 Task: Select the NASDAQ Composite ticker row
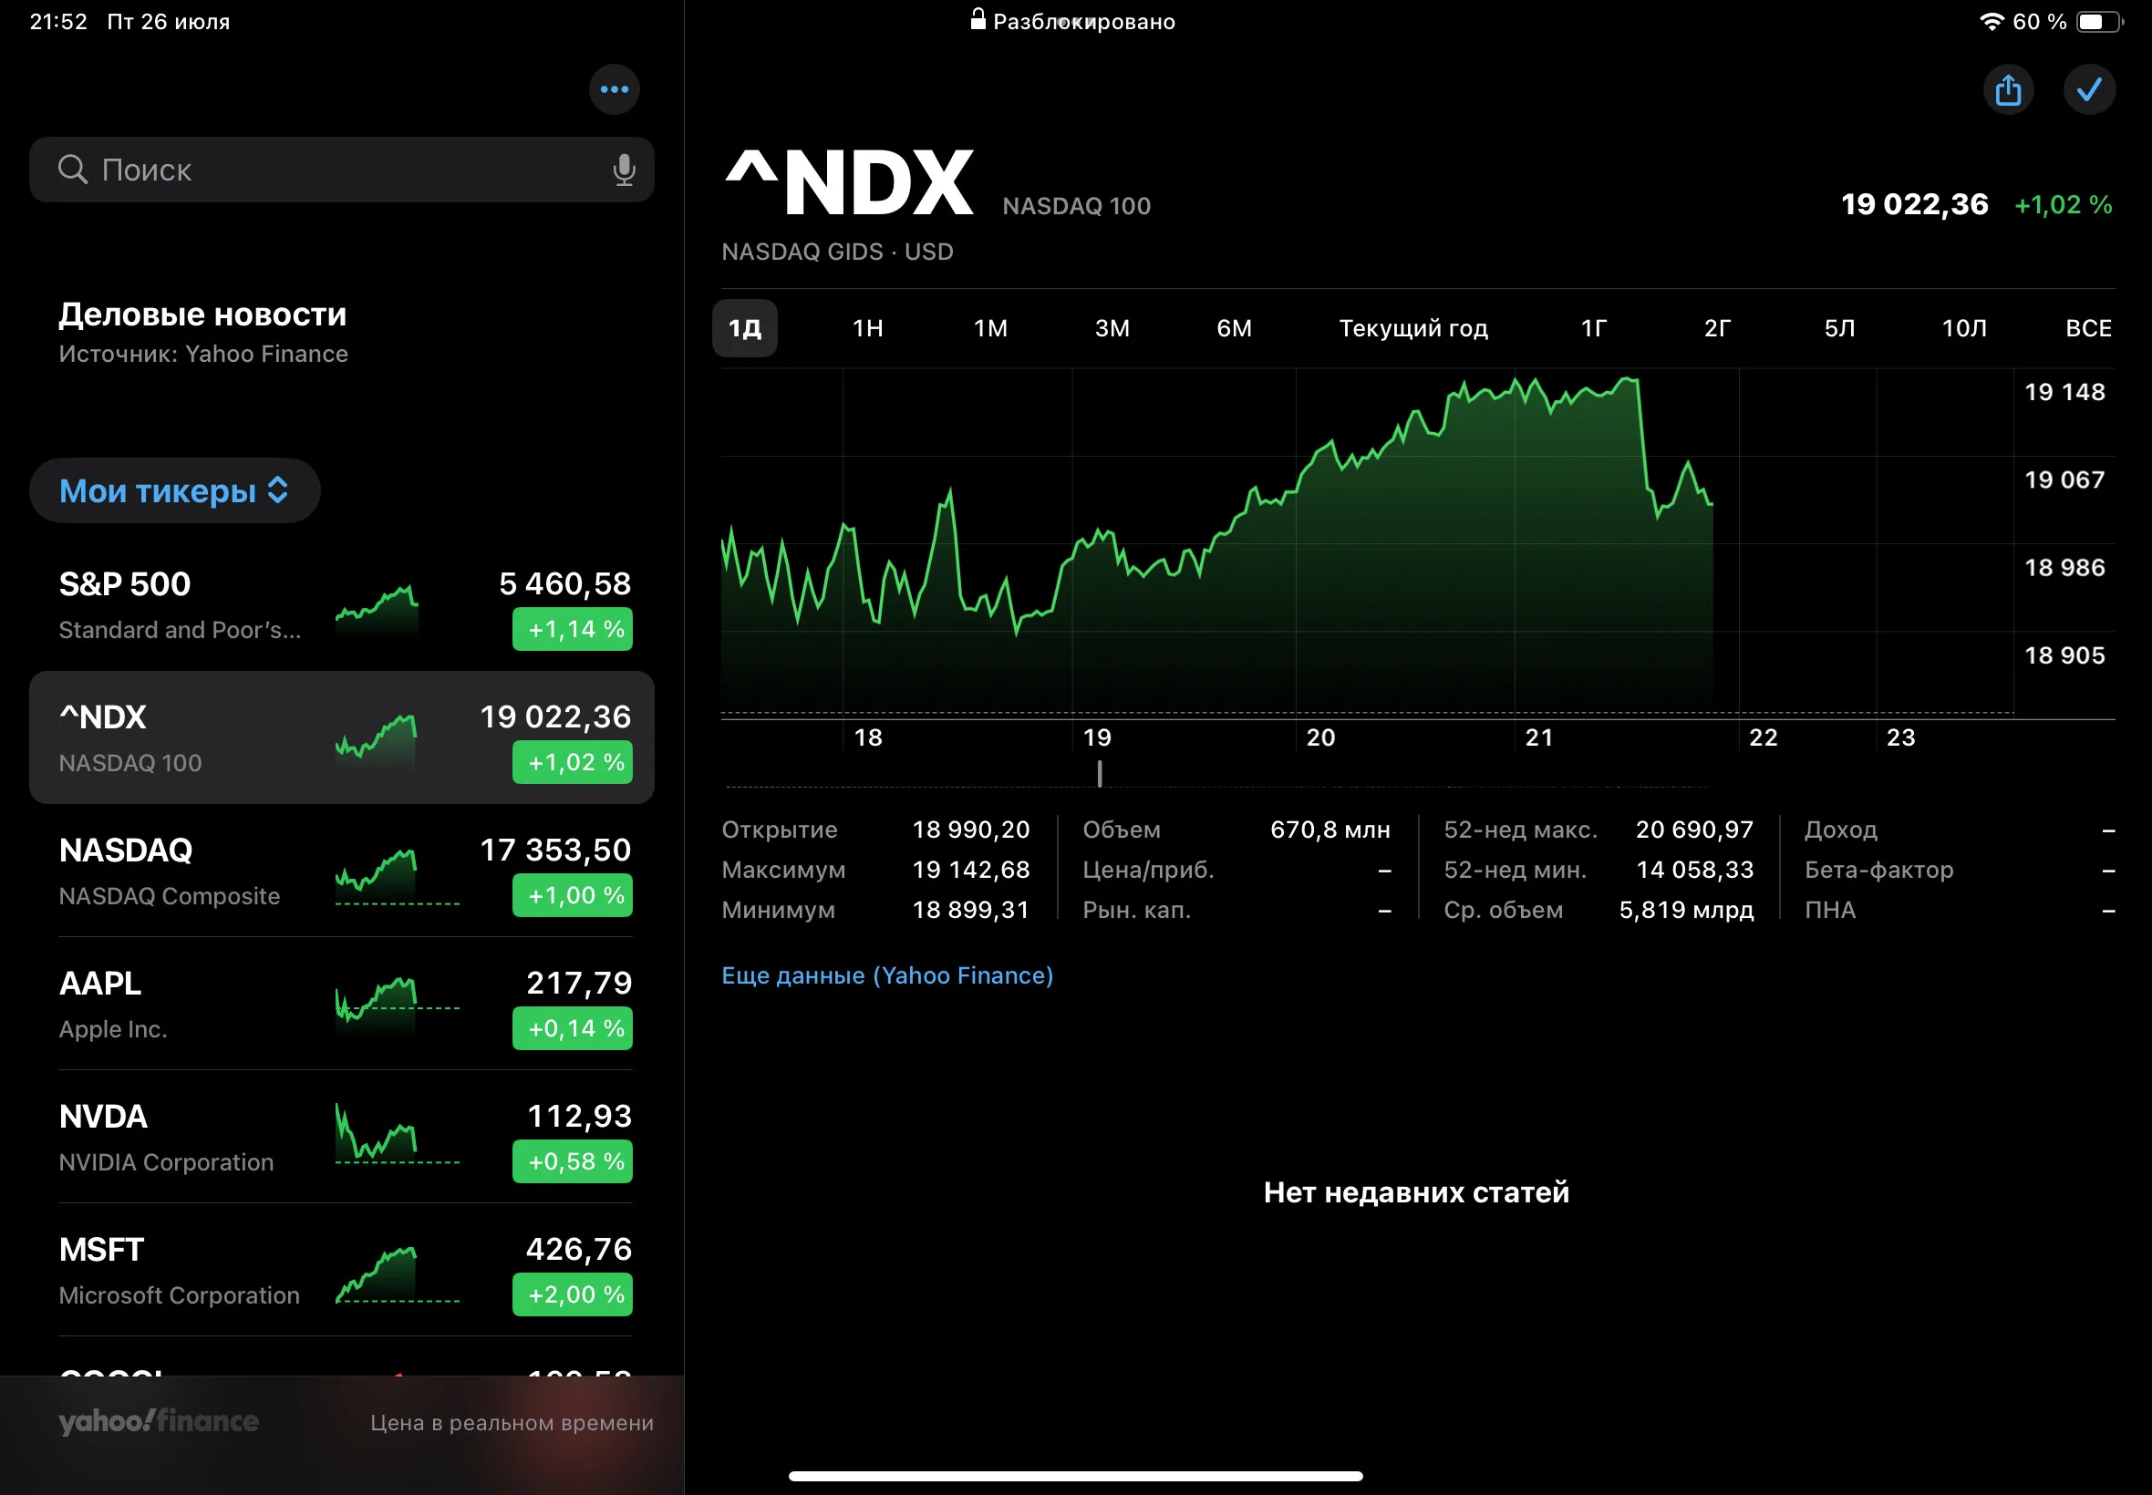click(341, 871)
